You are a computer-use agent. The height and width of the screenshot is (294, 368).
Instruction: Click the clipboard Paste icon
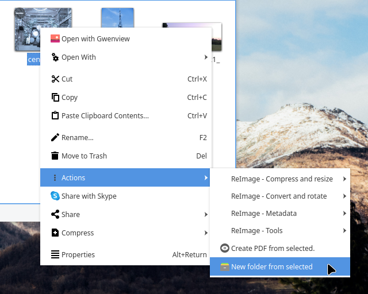coord(55,115)
